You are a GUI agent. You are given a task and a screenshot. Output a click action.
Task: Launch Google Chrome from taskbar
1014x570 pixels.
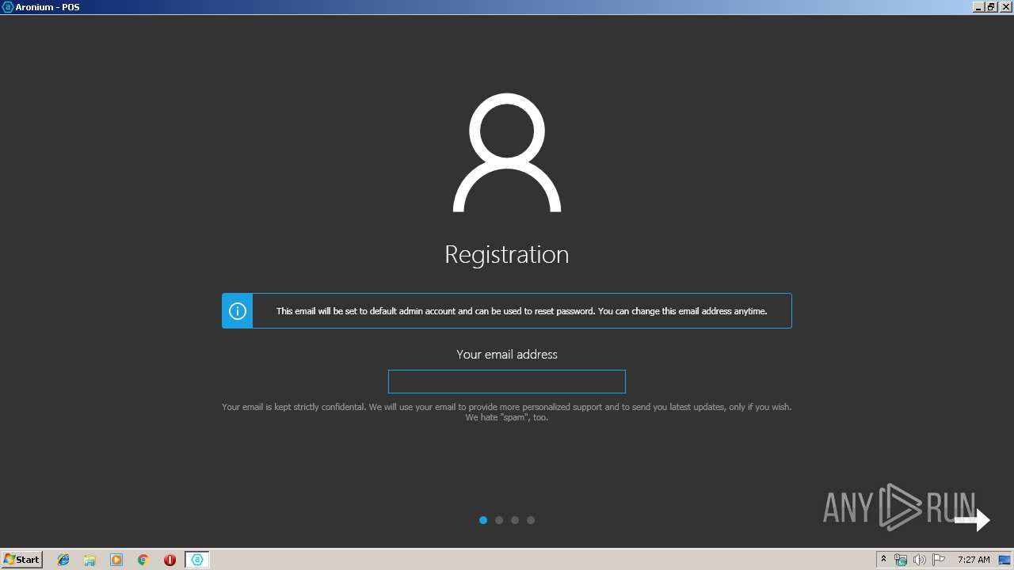click(143, 560)
